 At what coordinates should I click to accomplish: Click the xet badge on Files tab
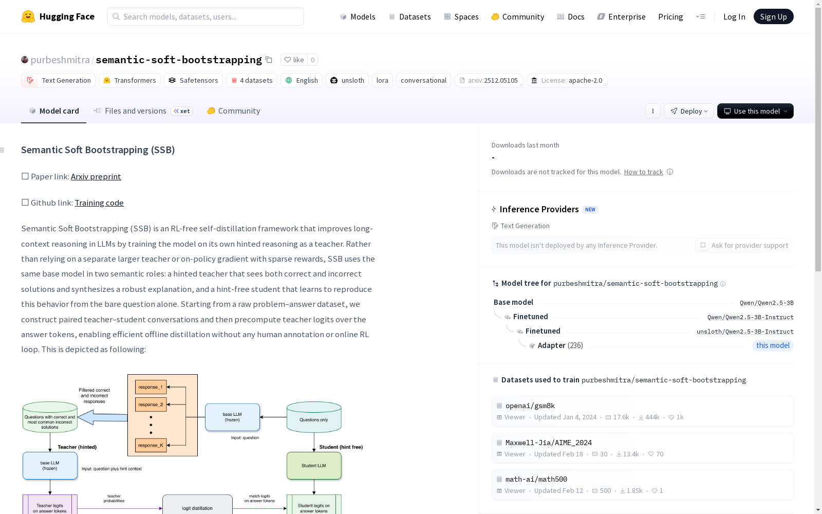point(182,111)
